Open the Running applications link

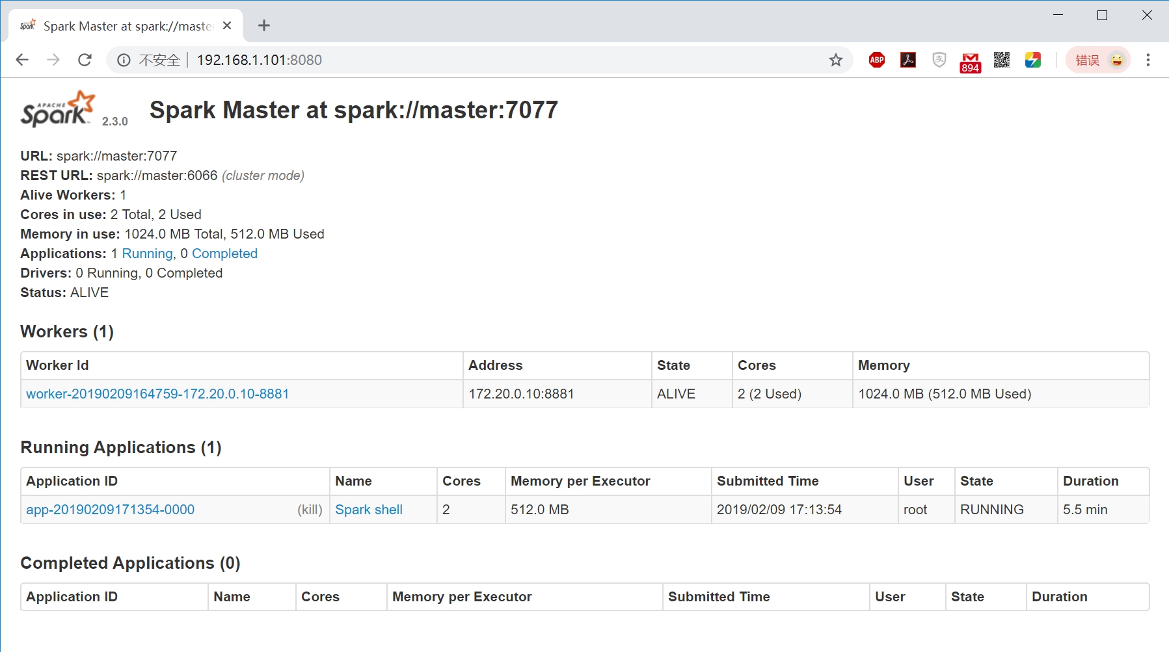[148, 254]
